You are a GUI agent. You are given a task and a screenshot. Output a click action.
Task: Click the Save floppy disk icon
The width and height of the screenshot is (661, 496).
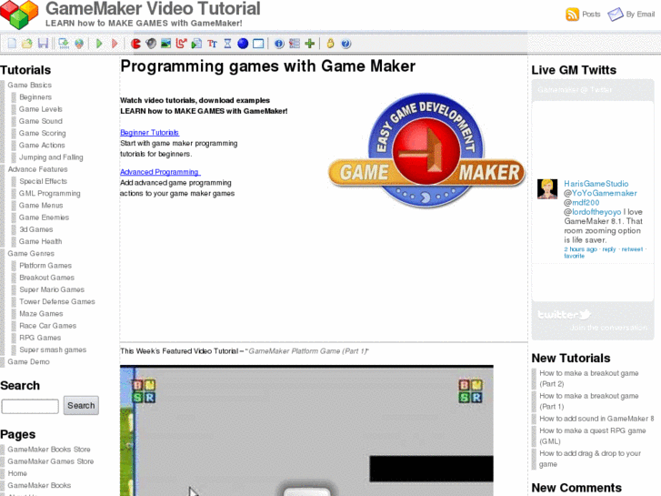[x=43, y=44]
